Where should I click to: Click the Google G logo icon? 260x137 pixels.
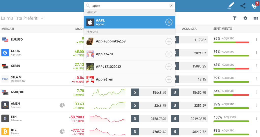pos(5,53)
